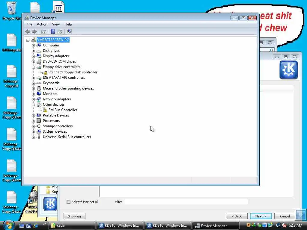Open the Action menu
307x230 pixels.
(42, 24)
